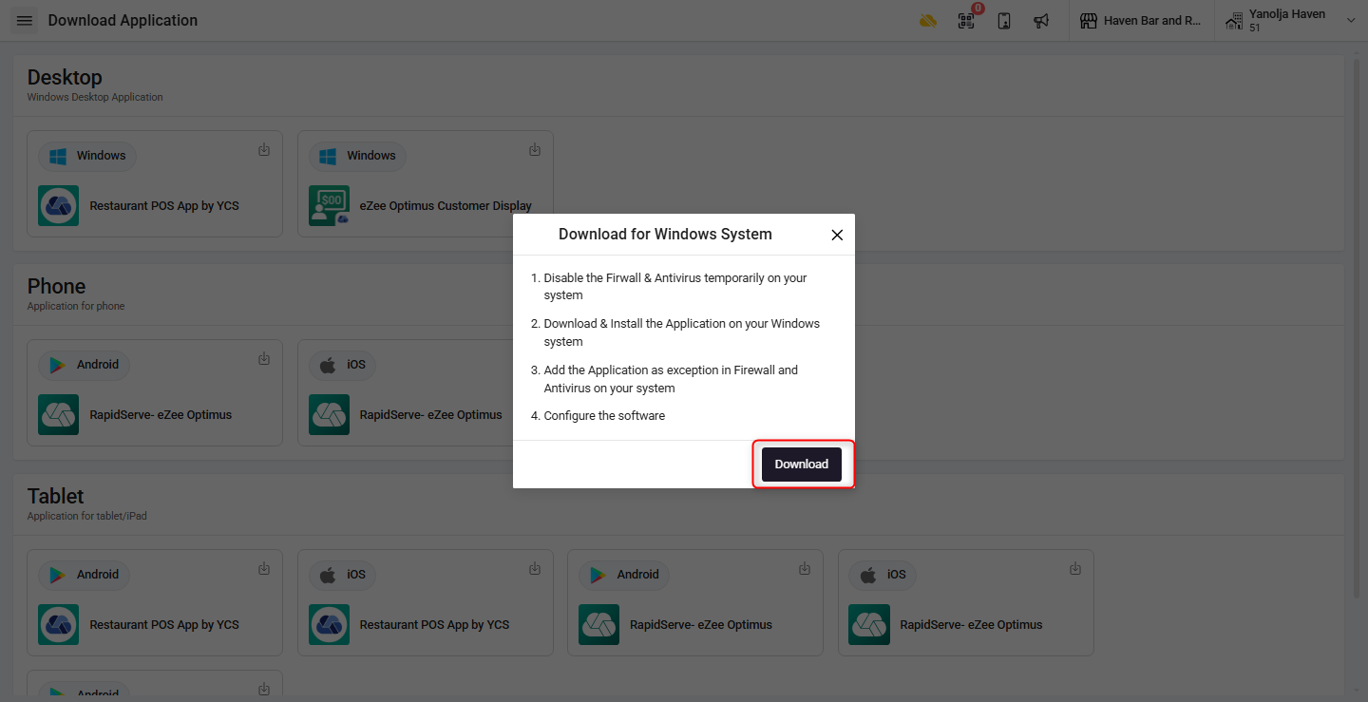Click Tablet Android Restaurant POS app logo

(x=58, y=625)
